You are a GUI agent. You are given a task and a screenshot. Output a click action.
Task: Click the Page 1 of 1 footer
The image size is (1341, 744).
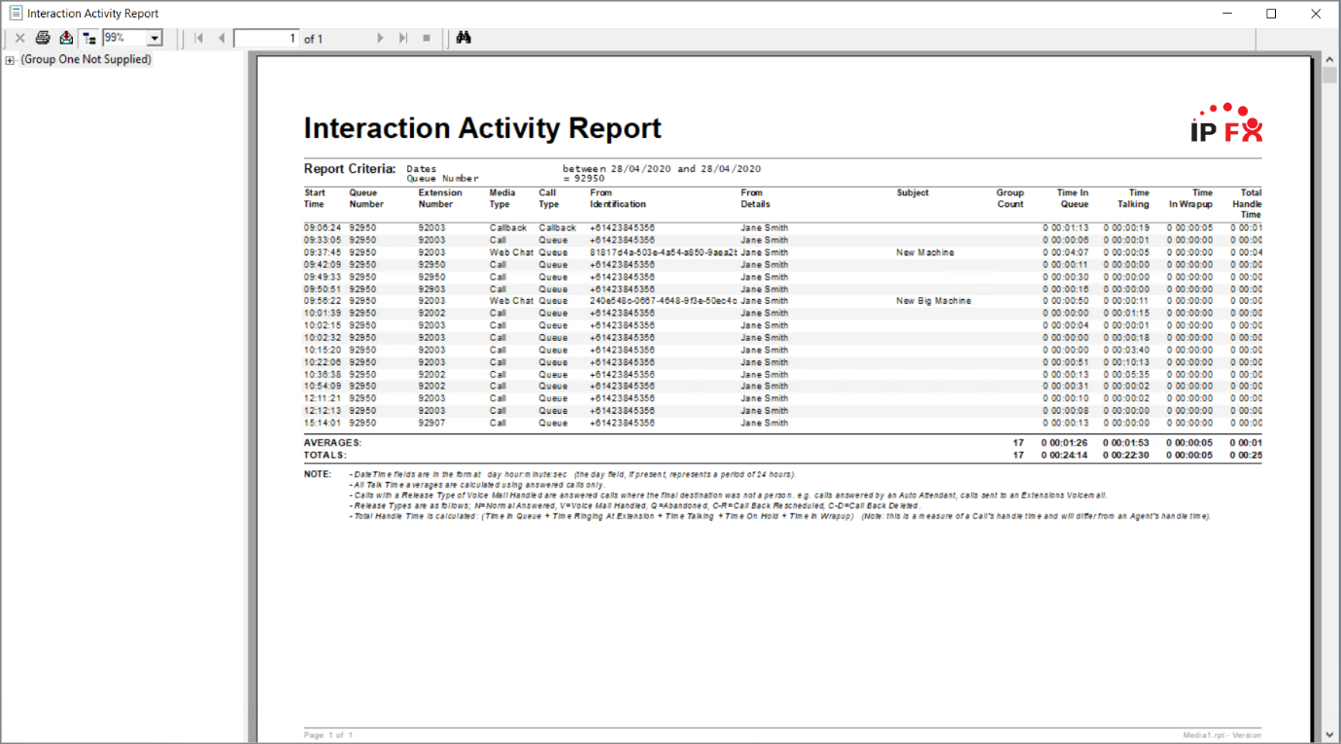tap(327, 735)
